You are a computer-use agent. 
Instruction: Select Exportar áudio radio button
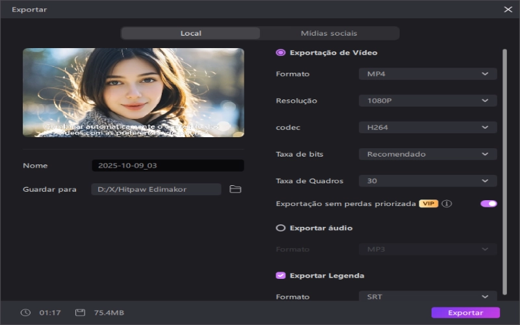pos(281,228)
